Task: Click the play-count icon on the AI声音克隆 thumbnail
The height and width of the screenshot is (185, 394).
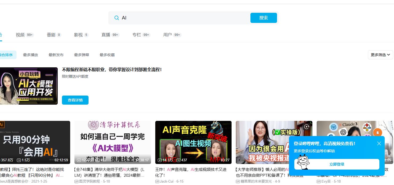Action: point(160,160)
